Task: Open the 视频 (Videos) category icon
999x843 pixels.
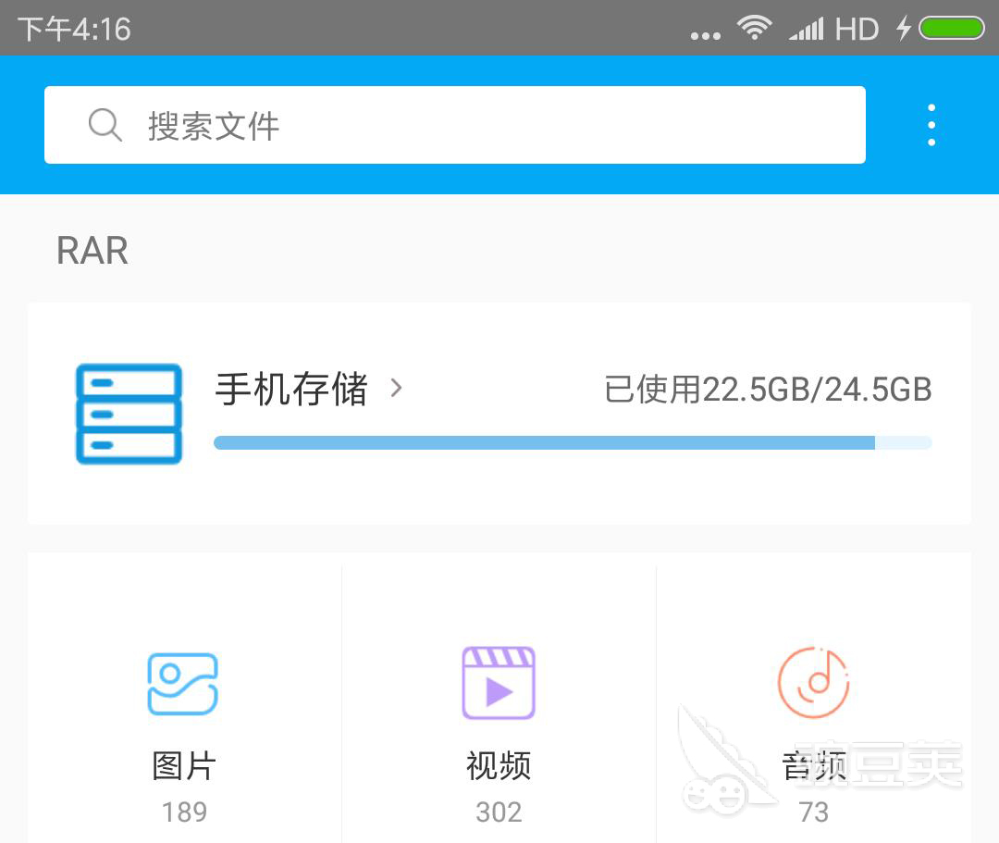Action: [x=499, y=682]
